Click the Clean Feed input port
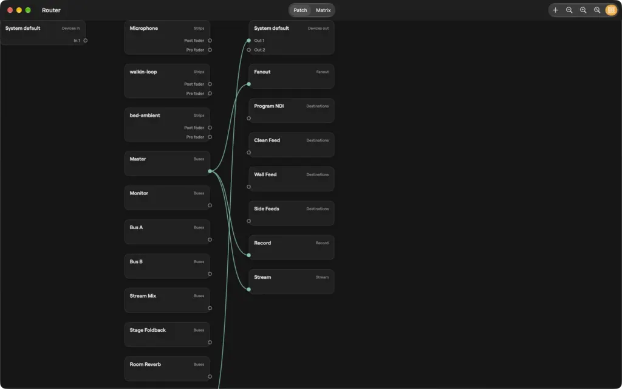622x389 pixels. [248, 153]
